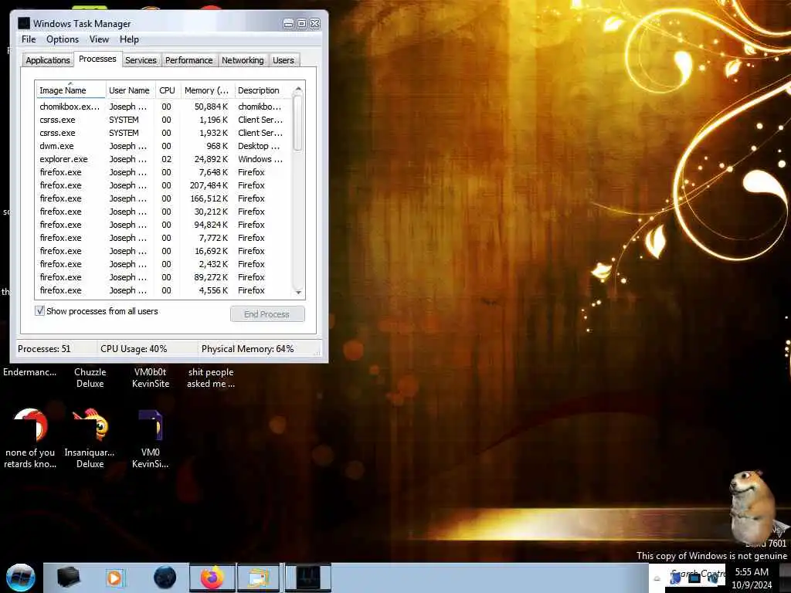
Task: Select the VM0b0t KevinSite desktop label
Action: click(x=151, y=378)
